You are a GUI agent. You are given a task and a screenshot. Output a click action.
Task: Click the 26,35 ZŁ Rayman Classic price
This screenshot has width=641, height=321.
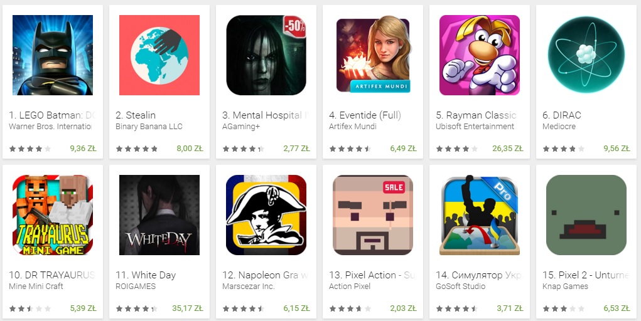508,149
